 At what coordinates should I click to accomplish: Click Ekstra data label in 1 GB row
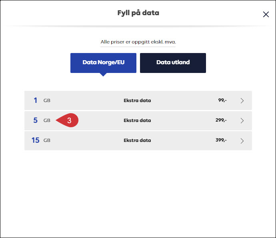pos(137,100)
